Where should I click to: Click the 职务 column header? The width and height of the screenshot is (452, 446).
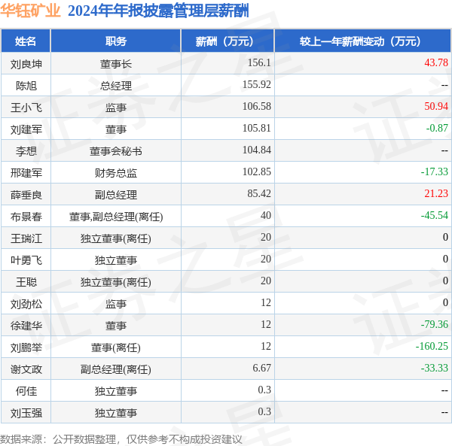click(x=116, y=41)
